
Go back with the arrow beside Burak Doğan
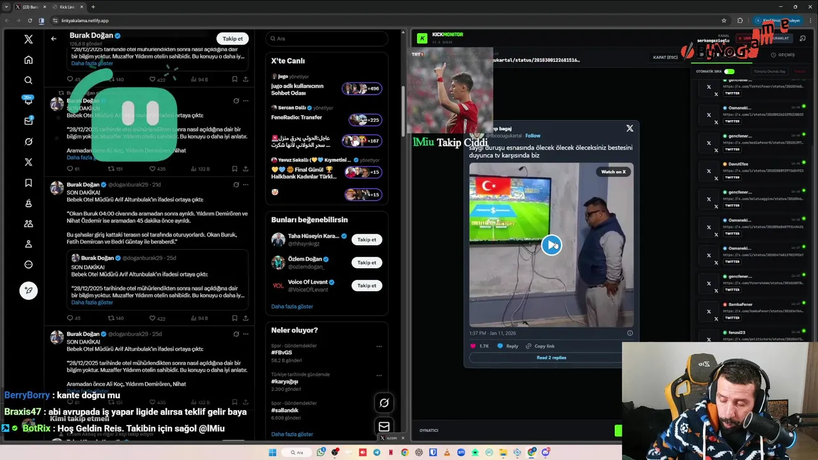pyautogui.click(x=54, y=38)
